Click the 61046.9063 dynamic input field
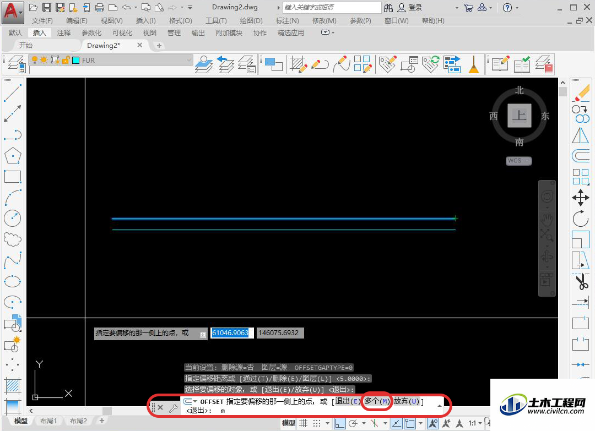This screenshot has width=595, height=431. [232, 333]
